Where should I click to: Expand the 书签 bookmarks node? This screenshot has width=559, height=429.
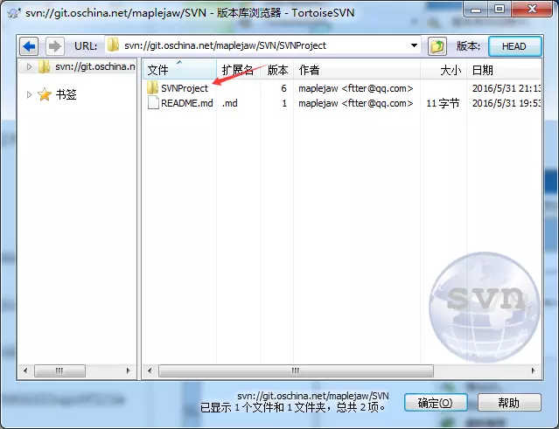29,94
